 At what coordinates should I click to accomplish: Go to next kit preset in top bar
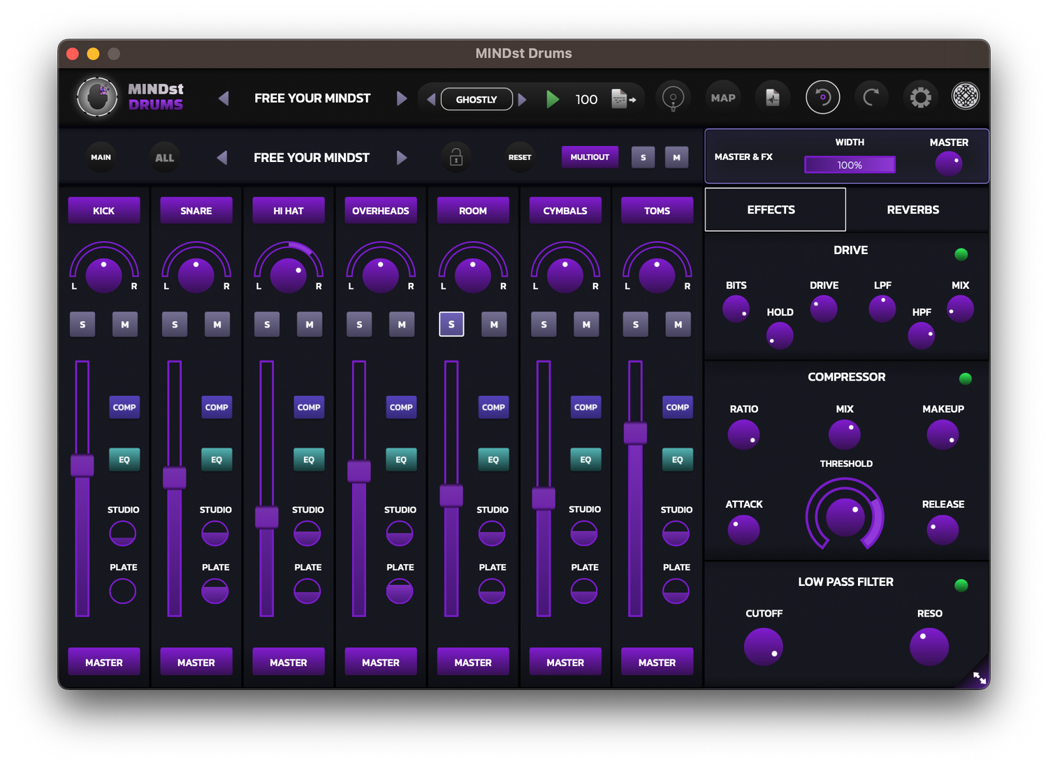pyautogui.click(x=402, y=98)
